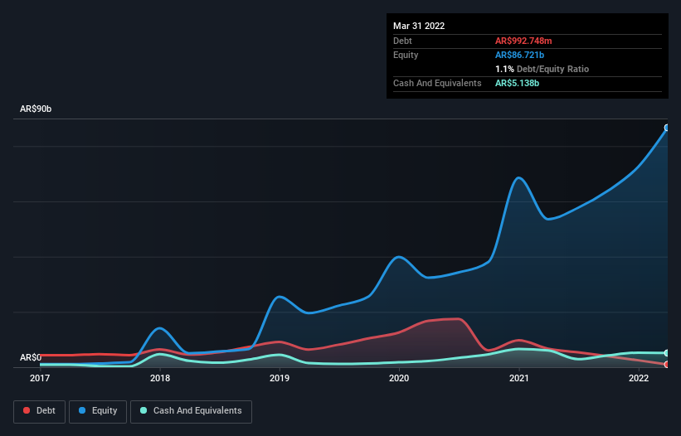Screen dimensions: 681x436
Task: Click the Cash value AR$5.138b
Action: (517, 83)
